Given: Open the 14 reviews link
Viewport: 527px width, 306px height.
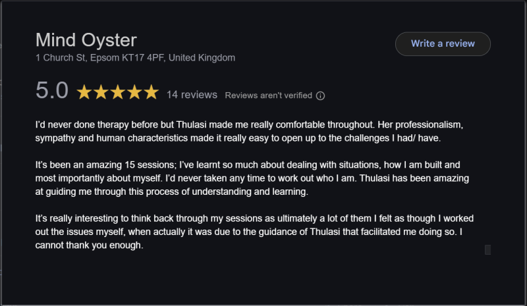Looking at the screenshot, I should [x=192, y=95].
